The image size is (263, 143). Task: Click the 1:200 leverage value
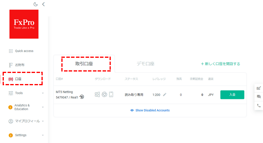(156, 95)
